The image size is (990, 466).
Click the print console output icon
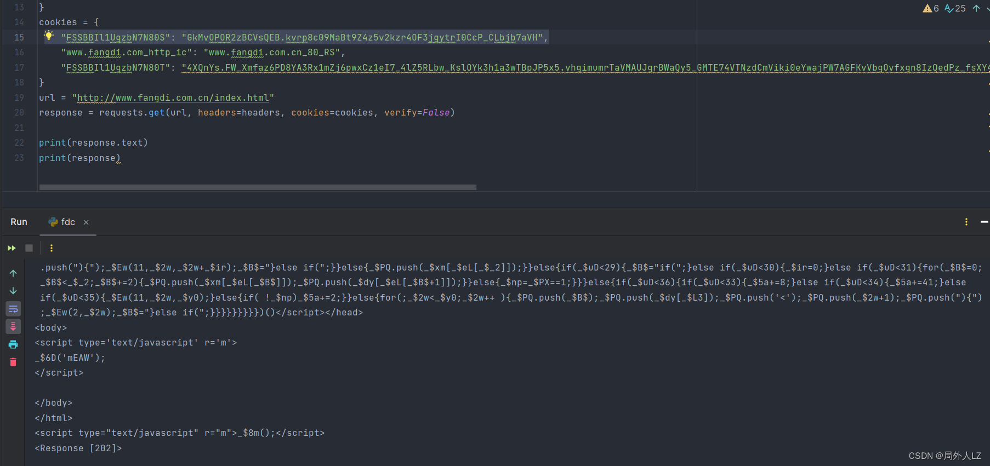pos(13,344)
